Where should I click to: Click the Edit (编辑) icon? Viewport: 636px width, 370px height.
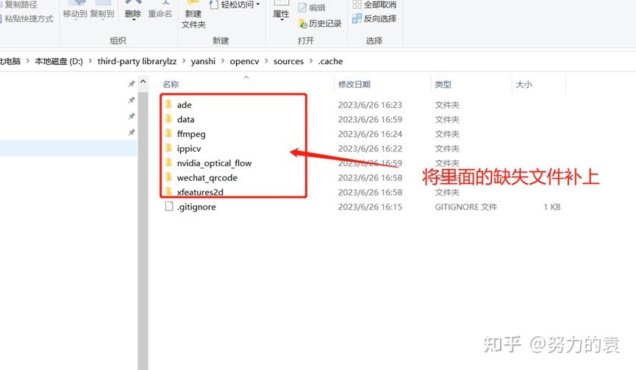[302, 7]
